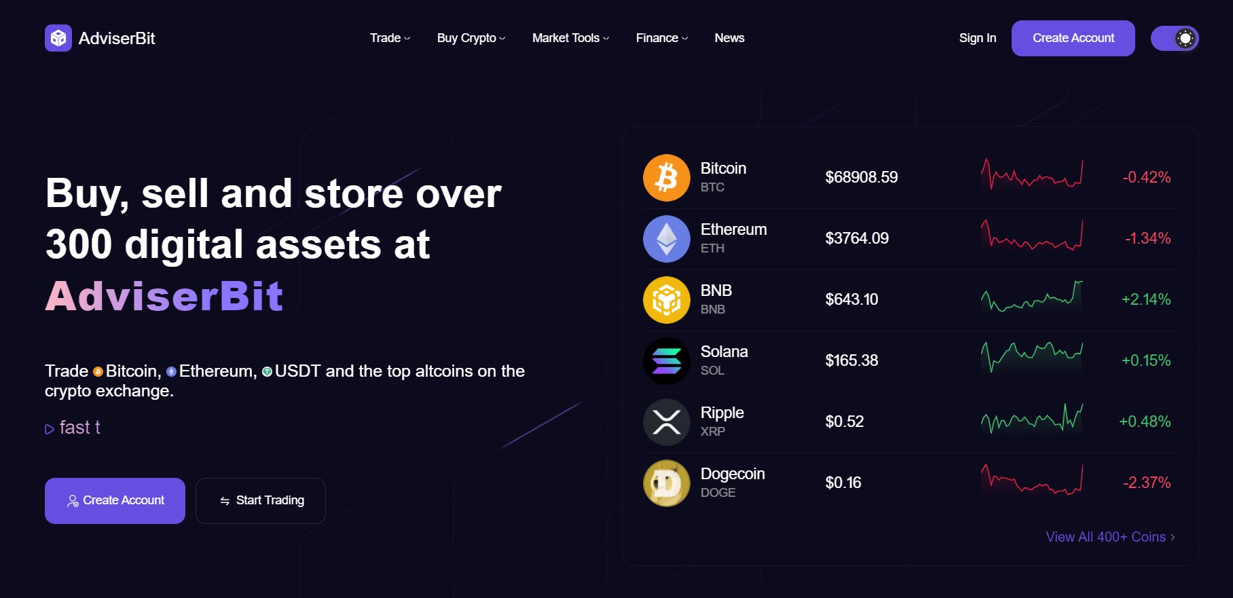Expand the Market Tools dropdown menu
1233x598 pixels.
pos(570,38)
